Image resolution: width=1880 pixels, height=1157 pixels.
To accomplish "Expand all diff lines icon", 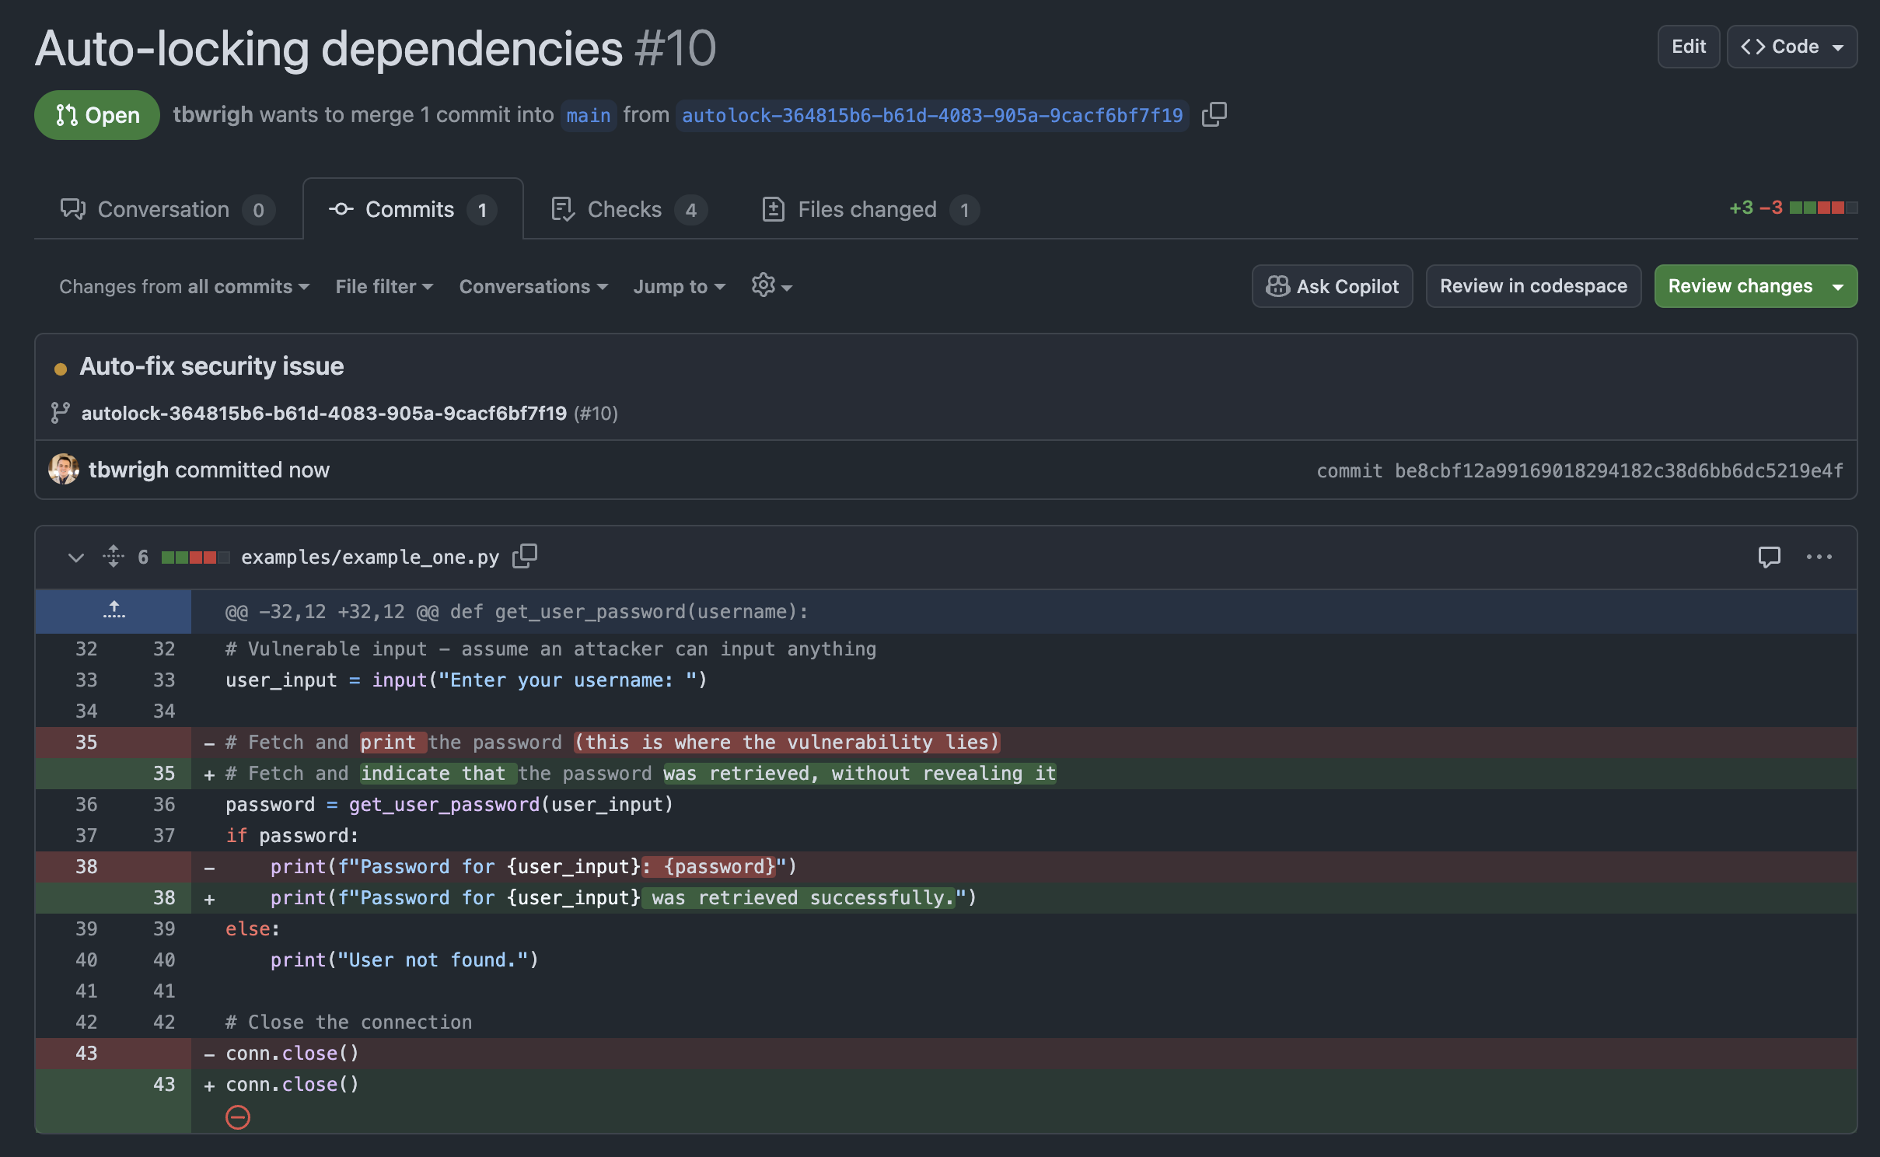I will [x=114, y=556].
